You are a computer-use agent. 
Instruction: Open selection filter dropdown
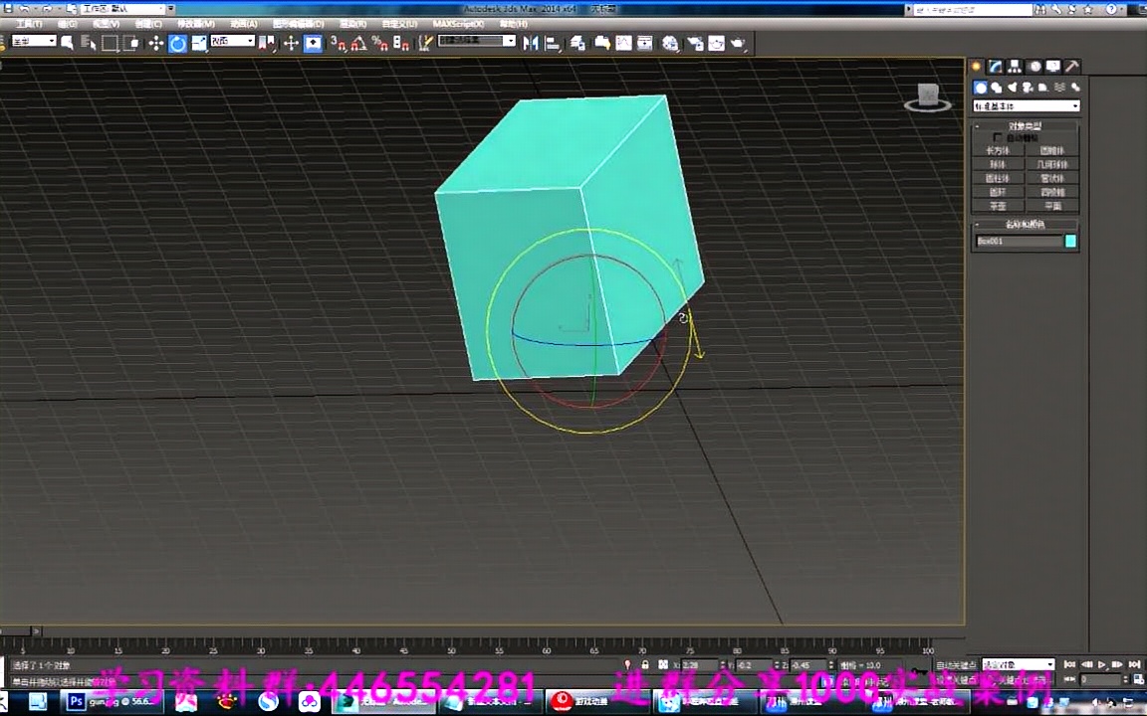(x=34, y=41)
